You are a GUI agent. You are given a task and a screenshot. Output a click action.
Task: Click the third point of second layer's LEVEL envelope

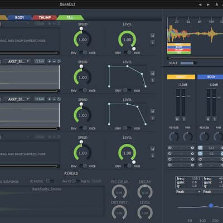pyautogui.click(x=142, y=74)
